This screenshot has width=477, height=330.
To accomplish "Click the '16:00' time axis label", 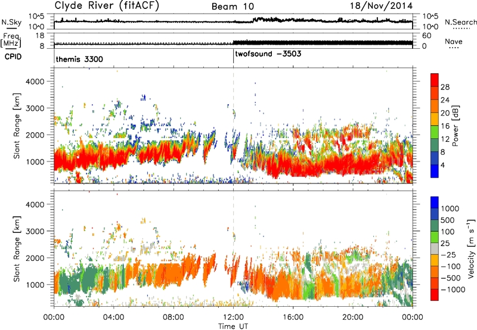I will (293, 317).
